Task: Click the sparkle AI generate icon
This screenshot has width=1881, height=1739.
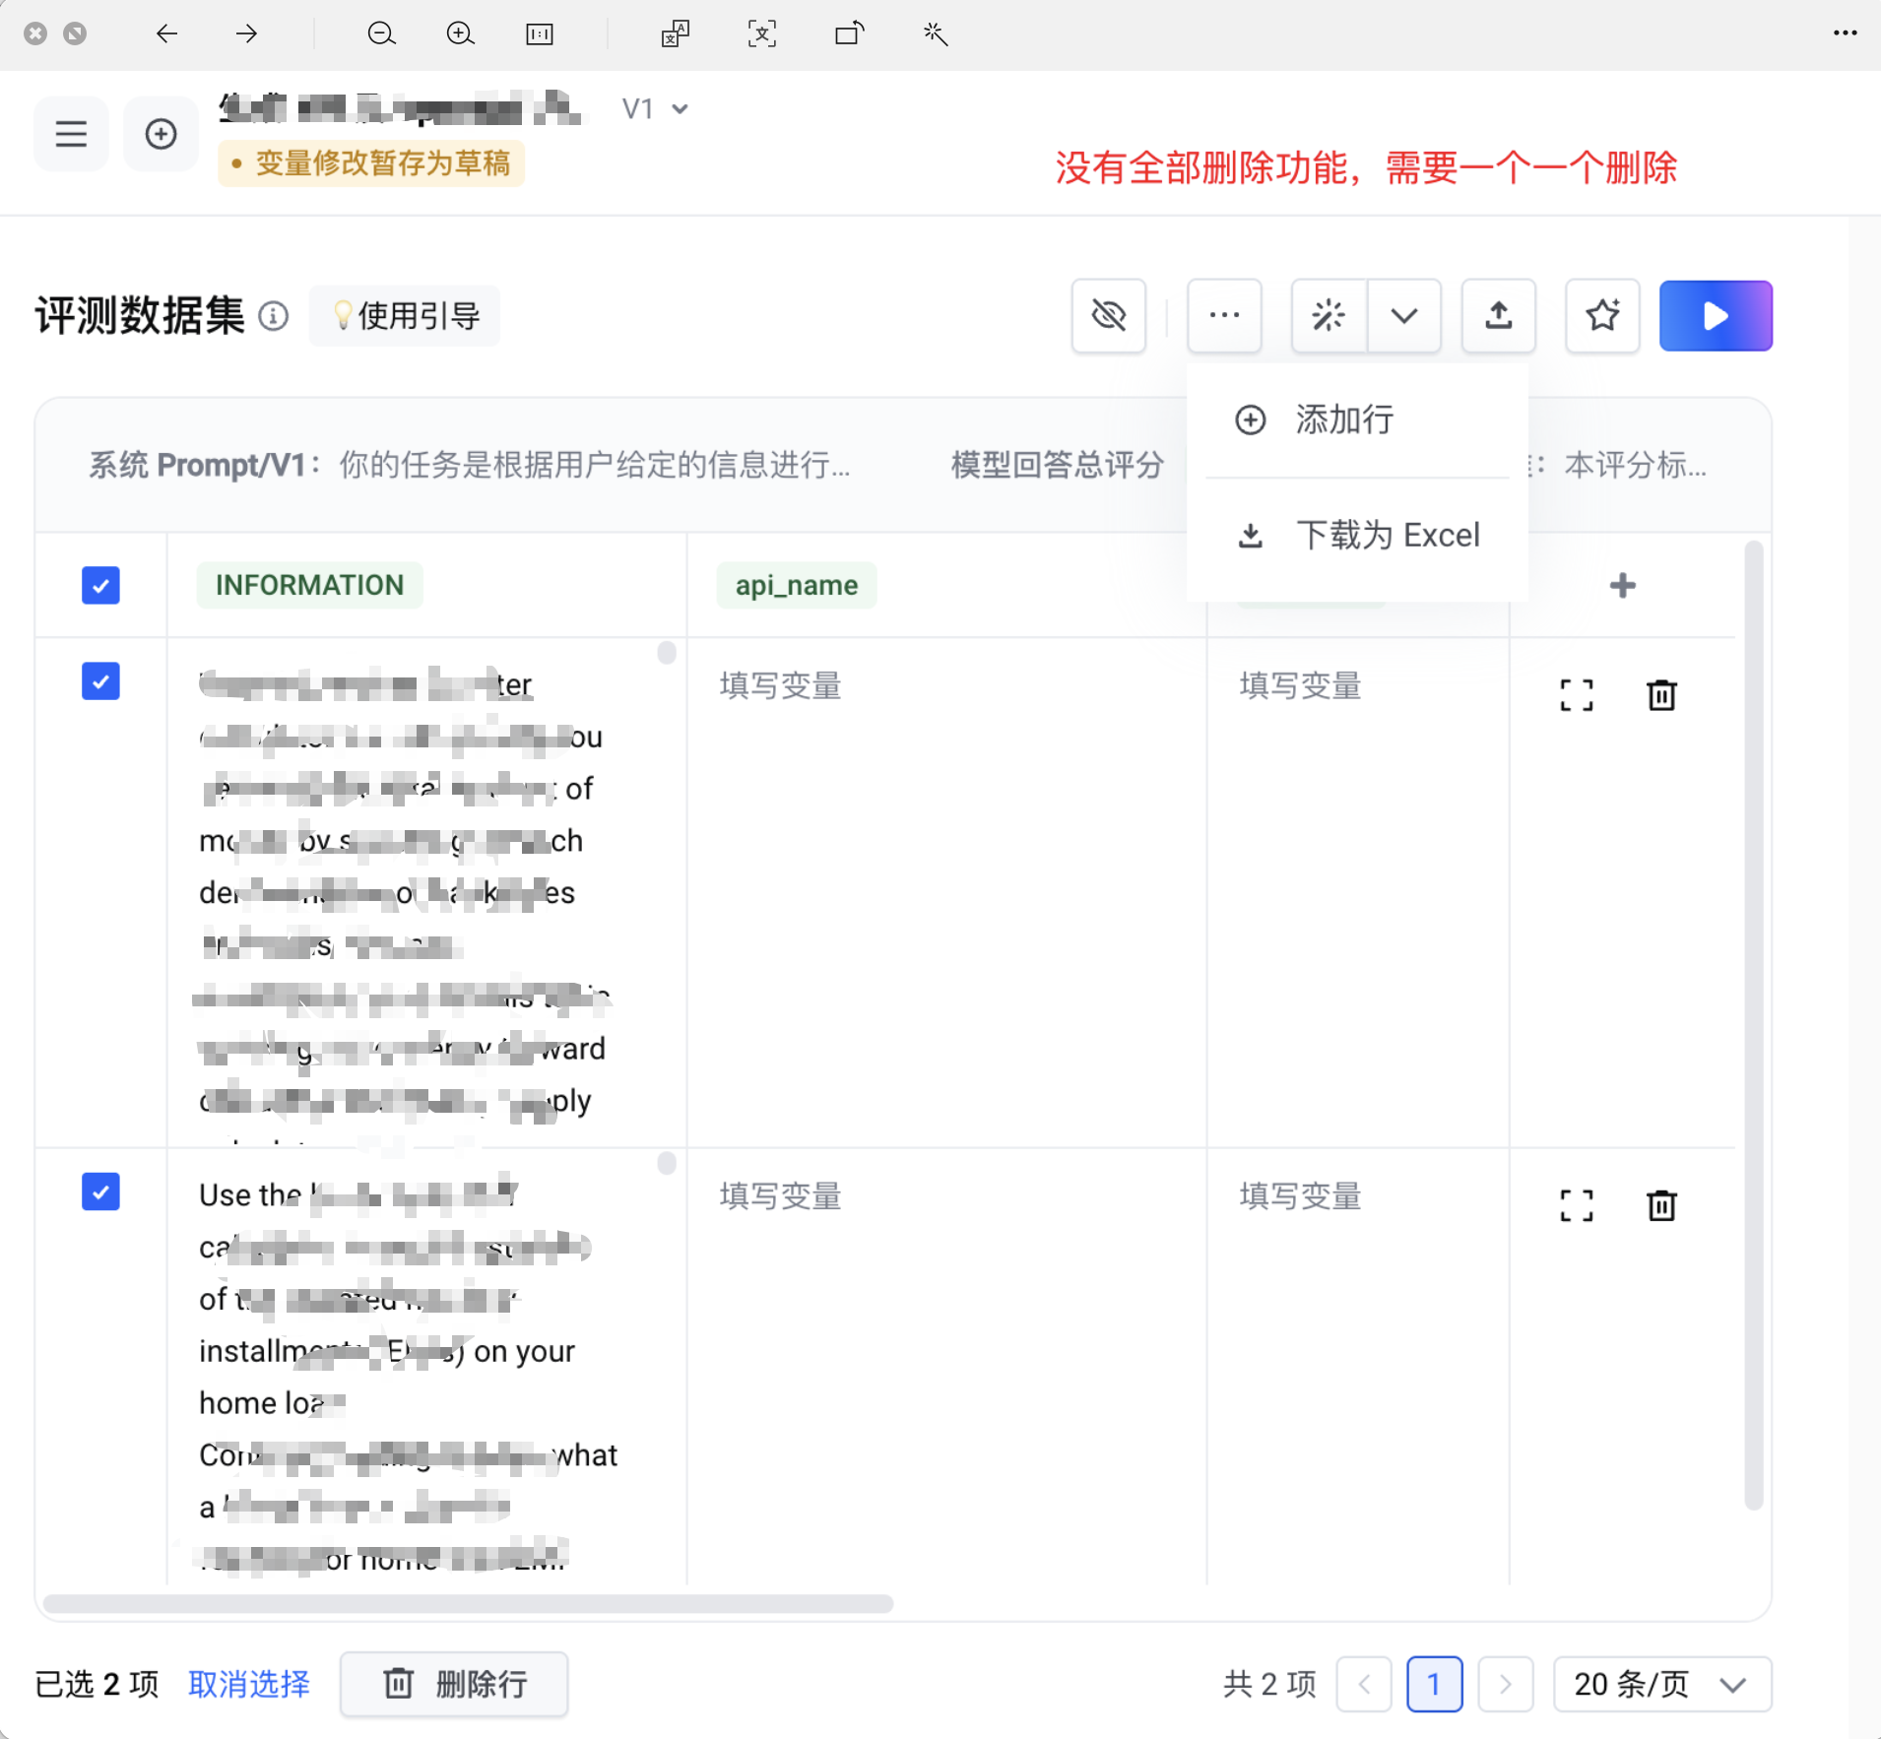Action: pyautogui.click(x=1329, y=316)
